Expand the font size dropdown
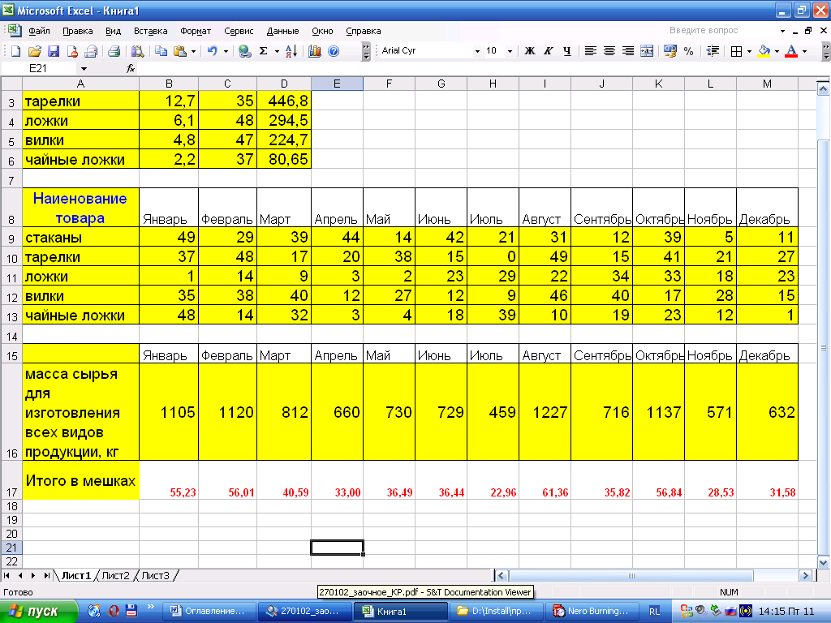831x623 pixels. 510,51
